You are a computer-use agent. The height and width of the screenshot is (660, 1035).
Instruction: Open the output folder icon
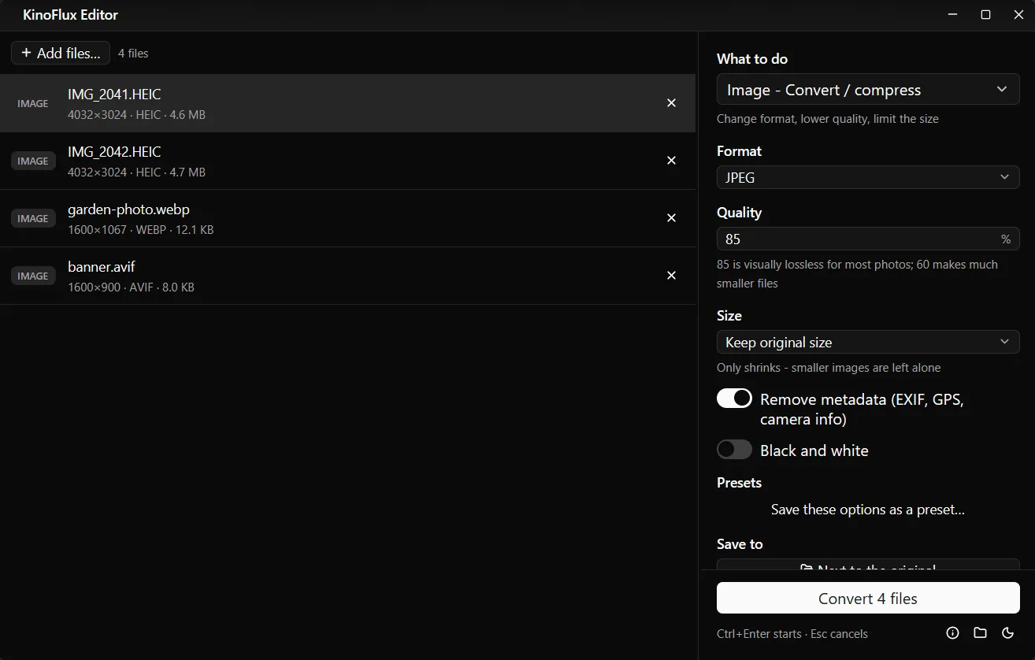coord(980,633)
